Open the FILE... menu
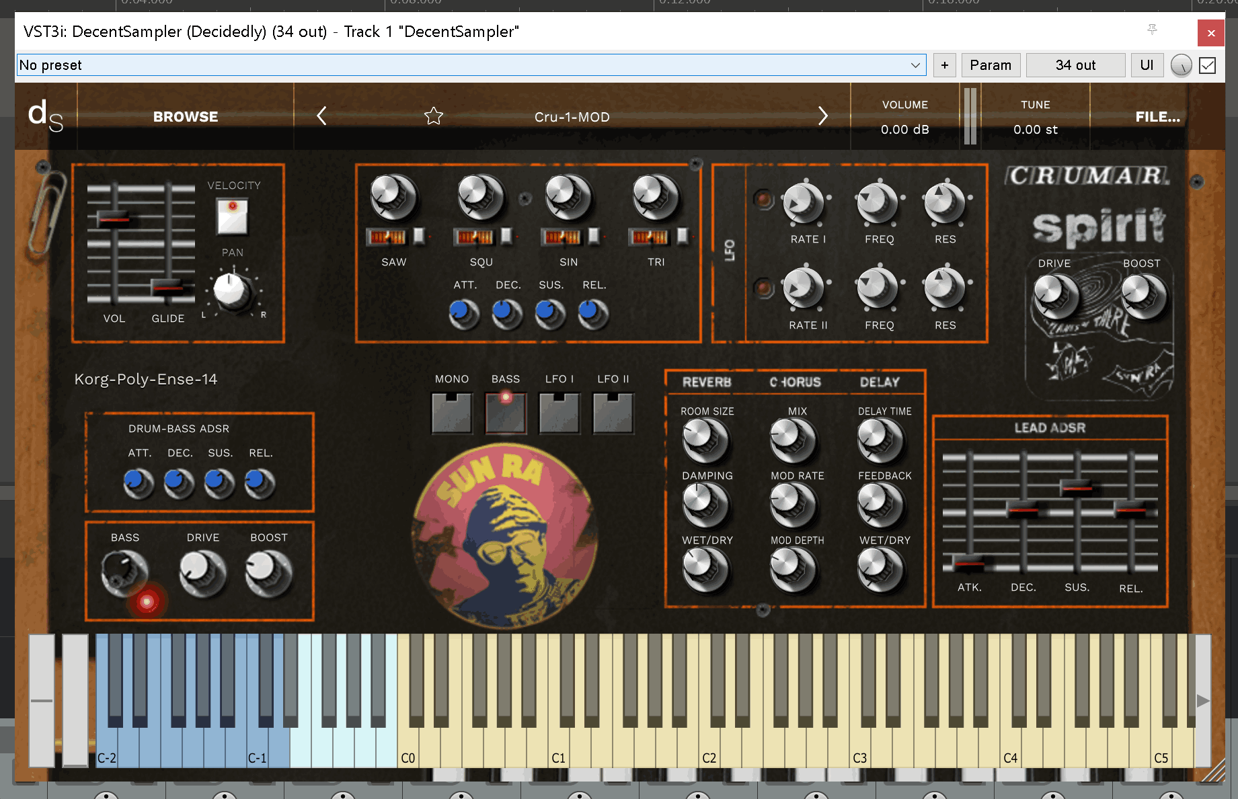The width and height of the screenshot is (1238, 799). [1157, 116]
